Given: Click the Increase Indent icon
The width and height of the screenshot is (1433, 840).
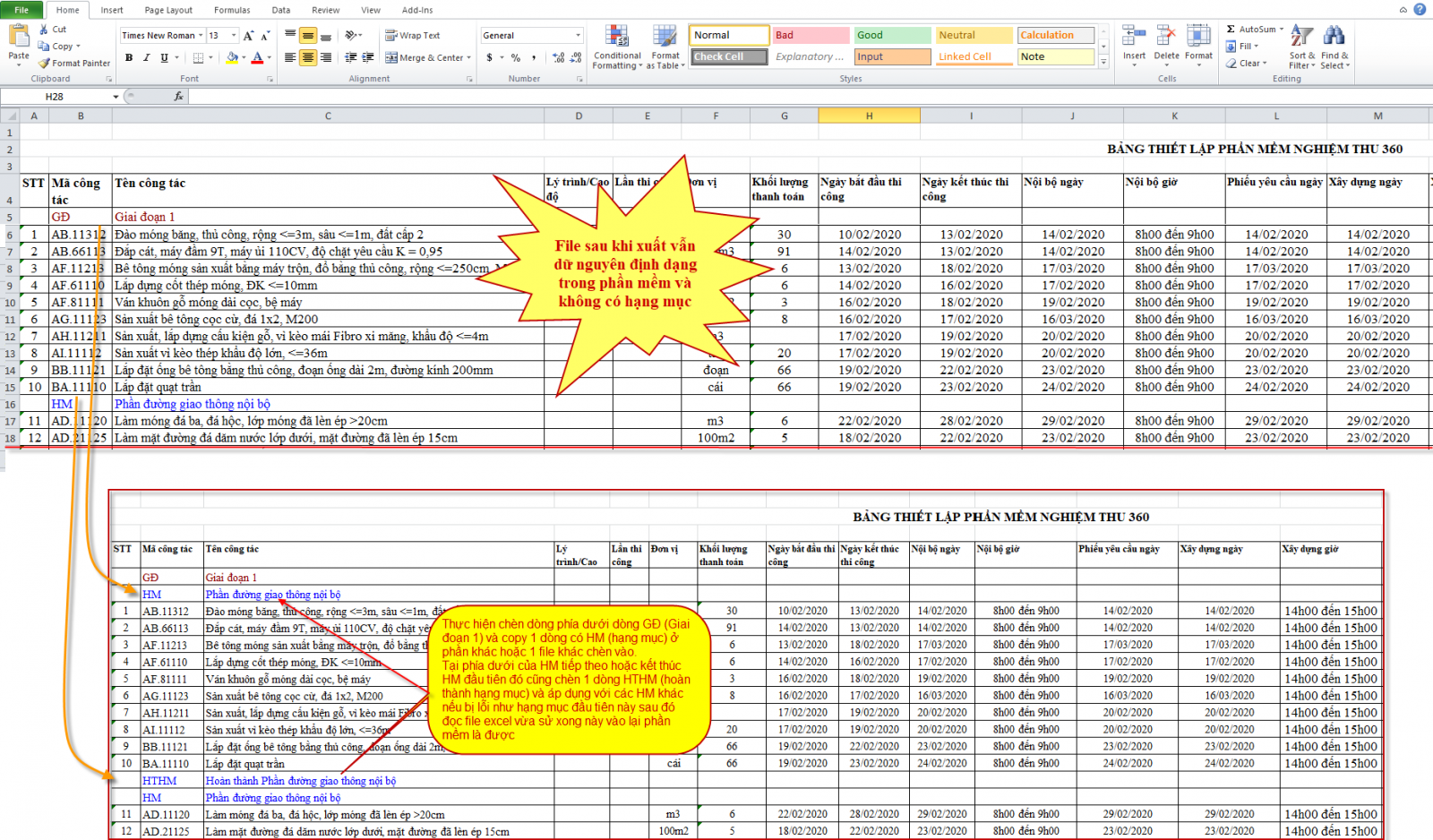Looking at the screenshot, I should pos(368,57).
